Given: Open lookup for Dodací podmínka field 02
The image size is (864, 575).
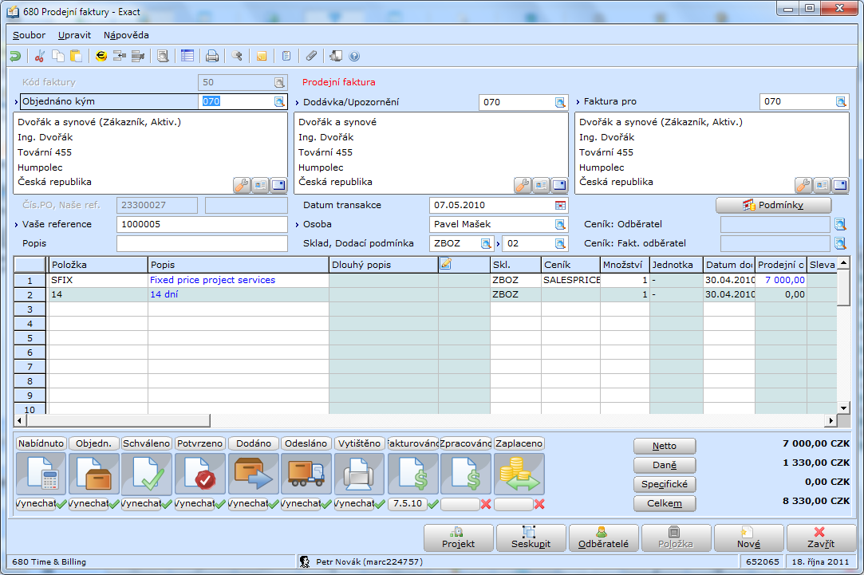Looking at the screenshot, I should coord(560,243).
